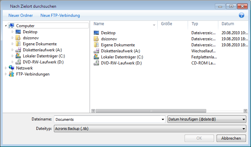This screenshot has width=251, height=147.
Task: Collapse the Computer tree node
Action: click(6, 26)
